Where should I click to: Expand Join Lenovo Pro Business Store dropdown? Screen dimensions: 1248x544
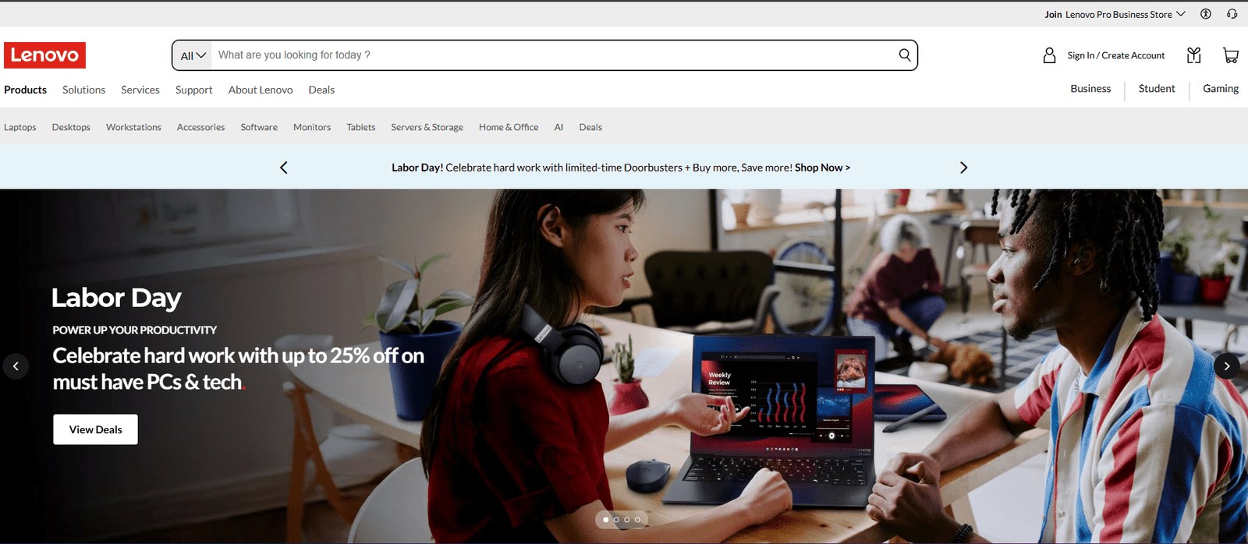[x=1115, y=14]
